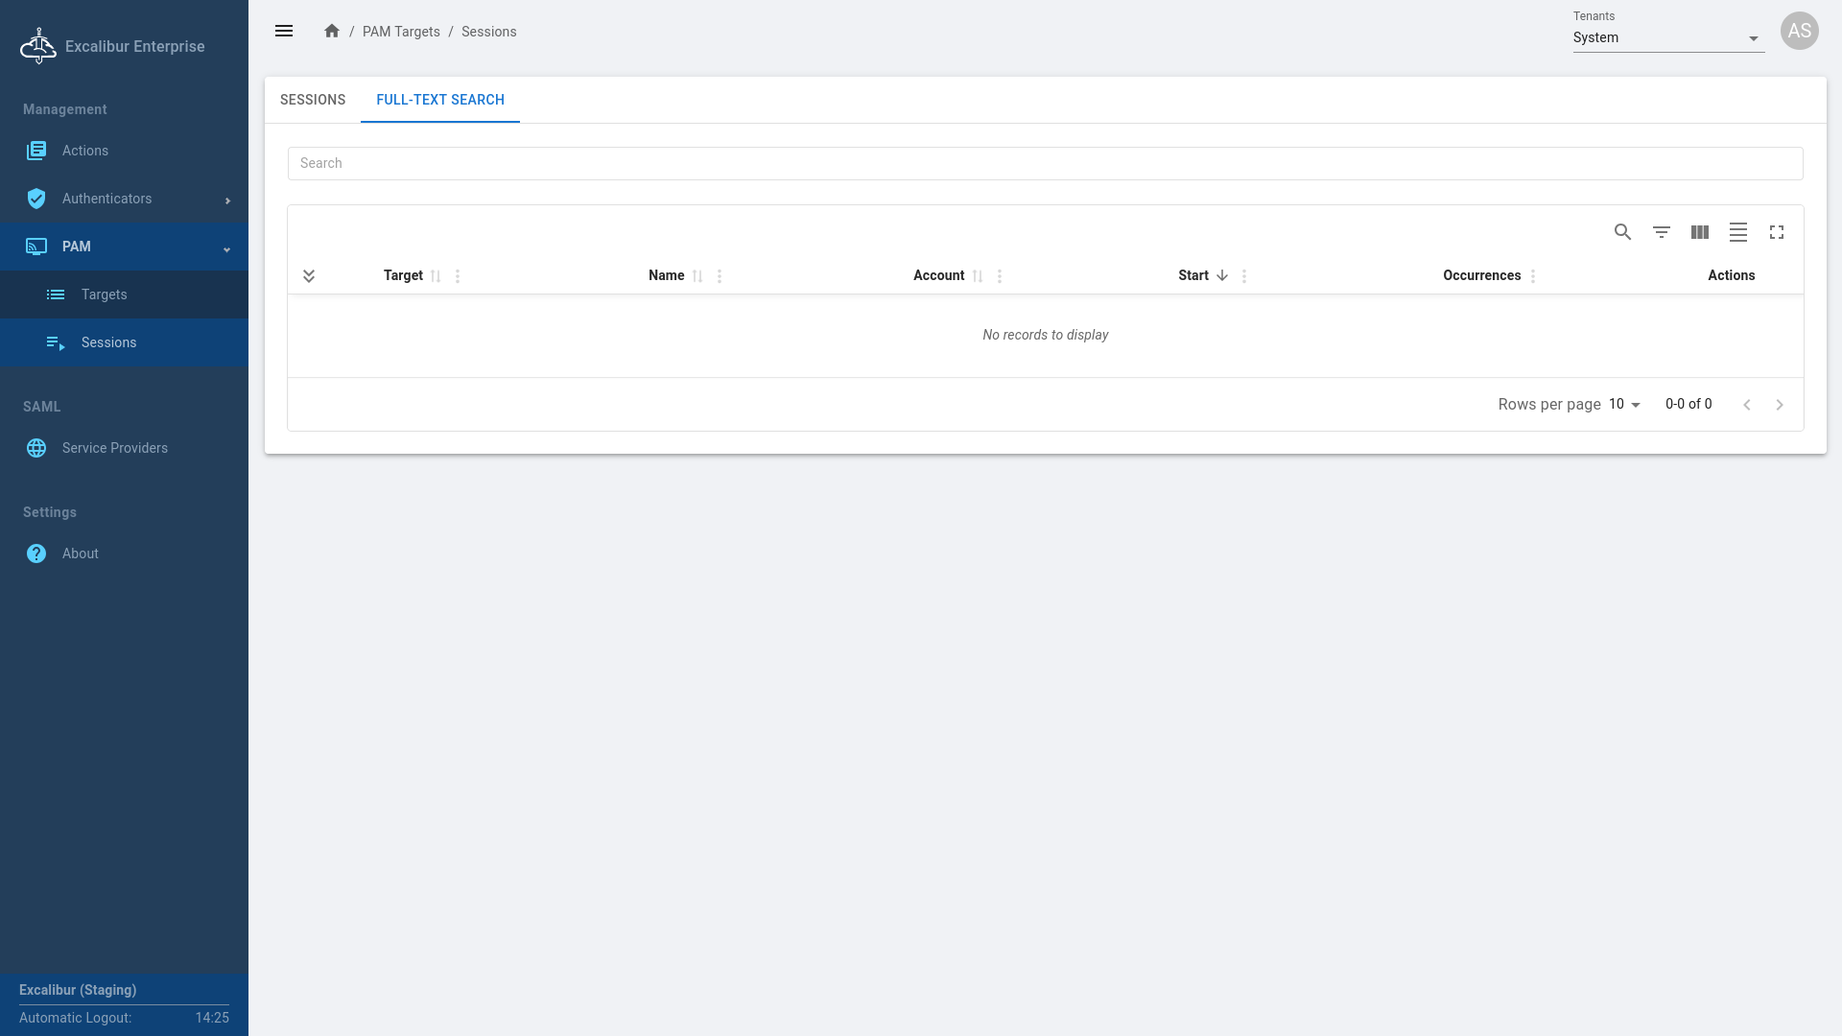Collapse sidebar with hamburger menu icon
Screen dimensions: 1842x1036
pos(284,32)
